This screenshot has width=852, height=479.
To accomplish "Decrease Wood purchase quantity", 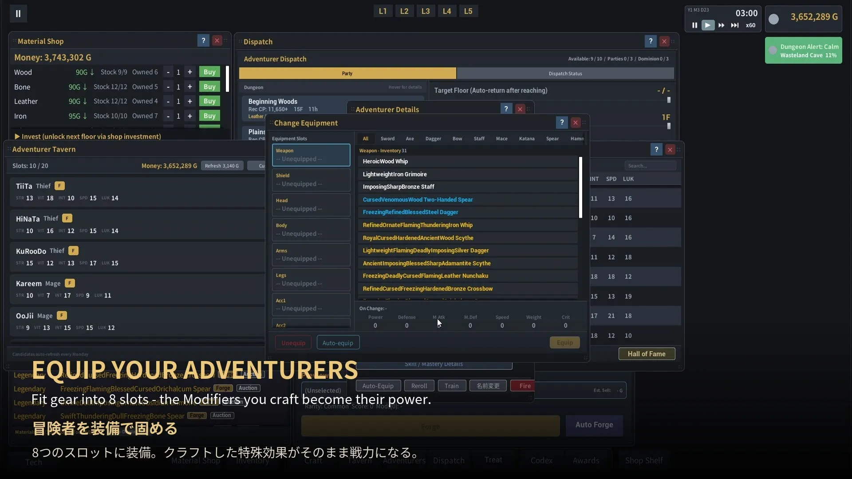I will click(x=168, y=72).
